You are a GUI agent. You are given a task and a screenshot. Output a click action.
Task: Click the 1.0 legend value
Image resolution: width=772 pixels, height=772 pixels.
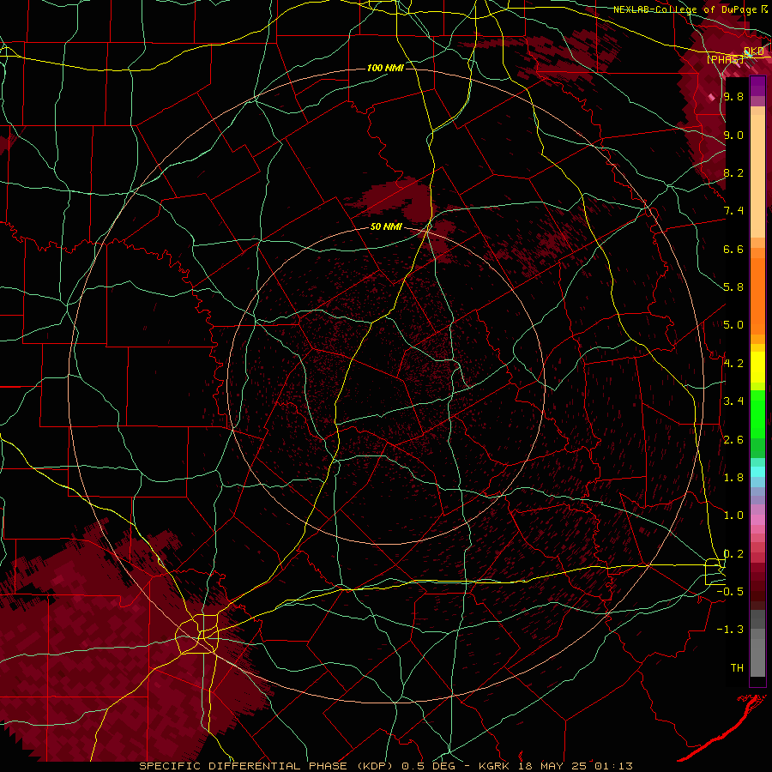click(733, 516)
